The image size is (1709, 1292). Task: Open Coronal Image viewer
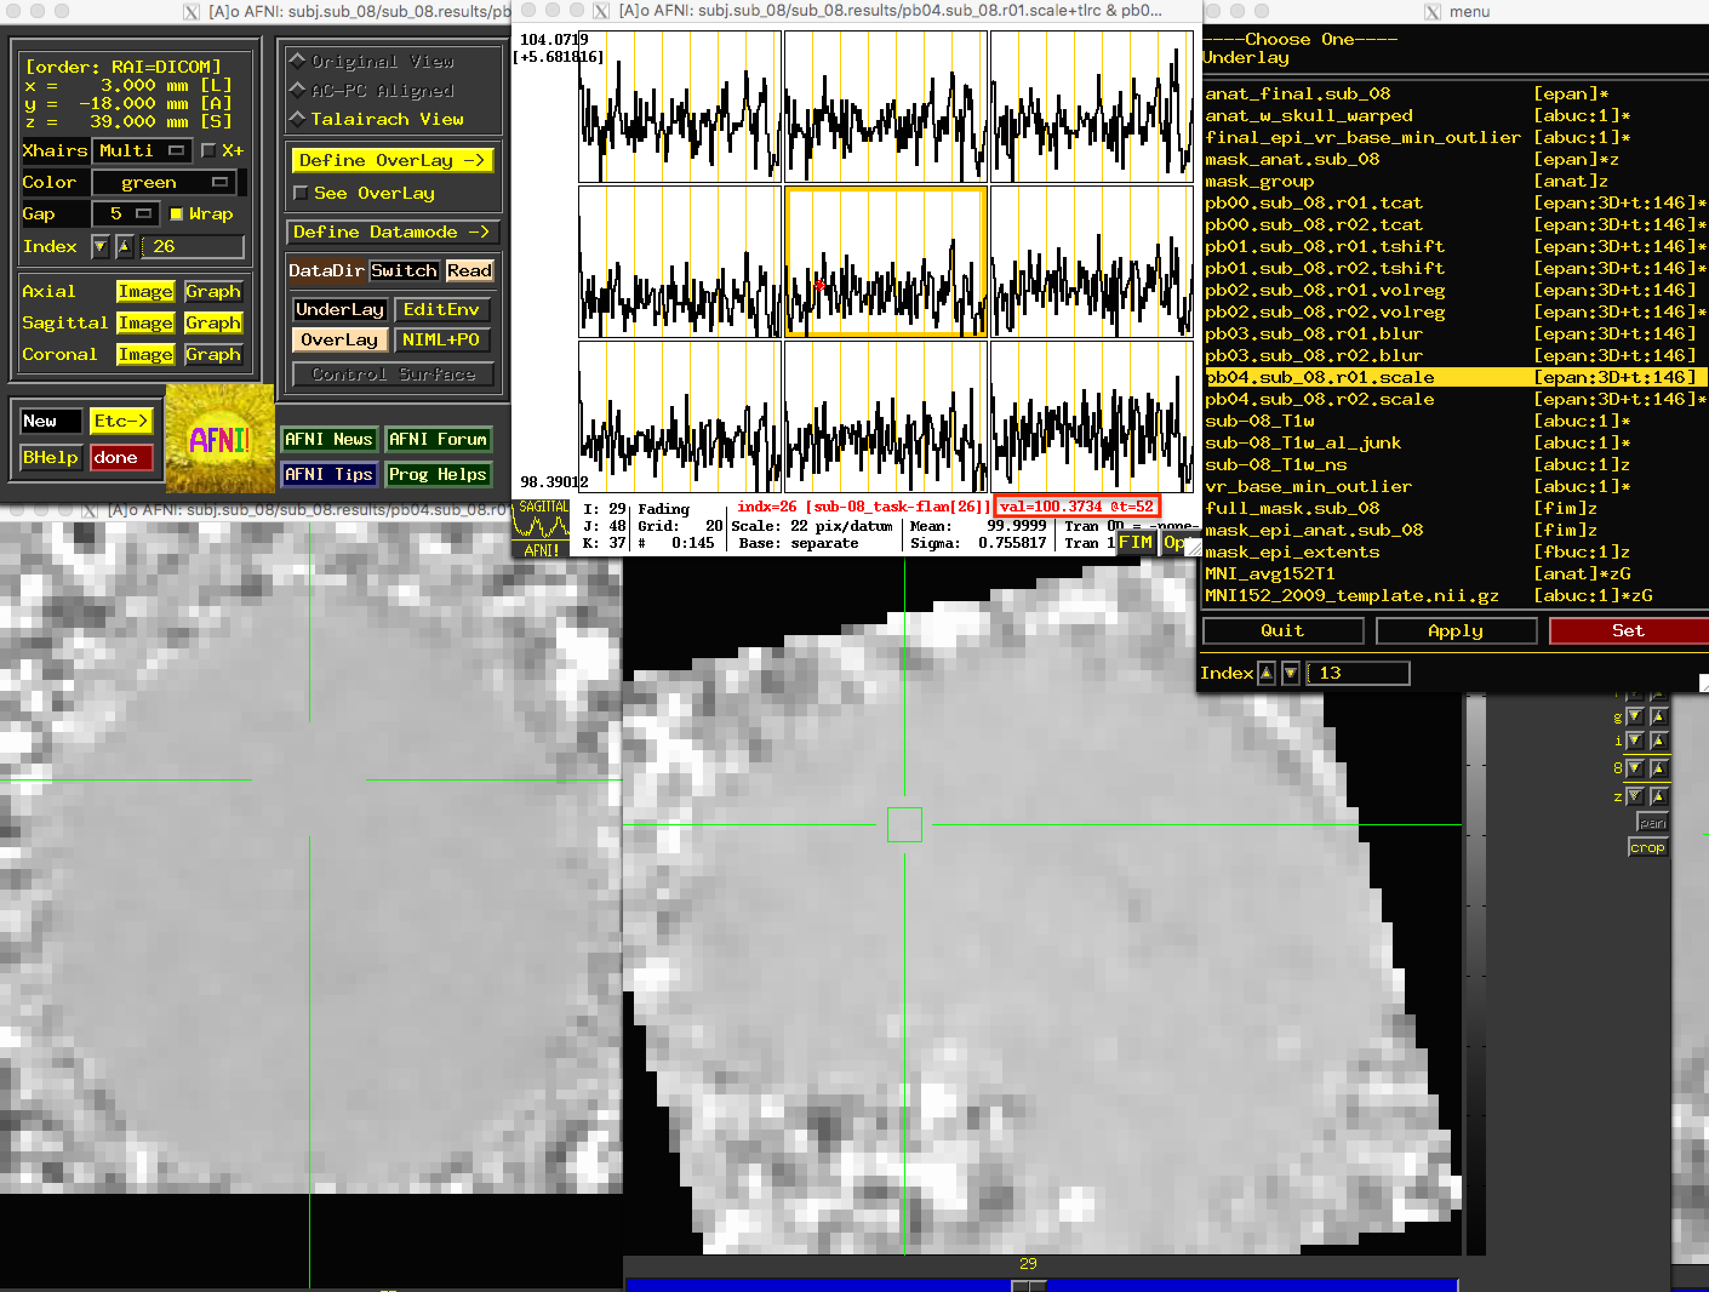coord(145,355)
